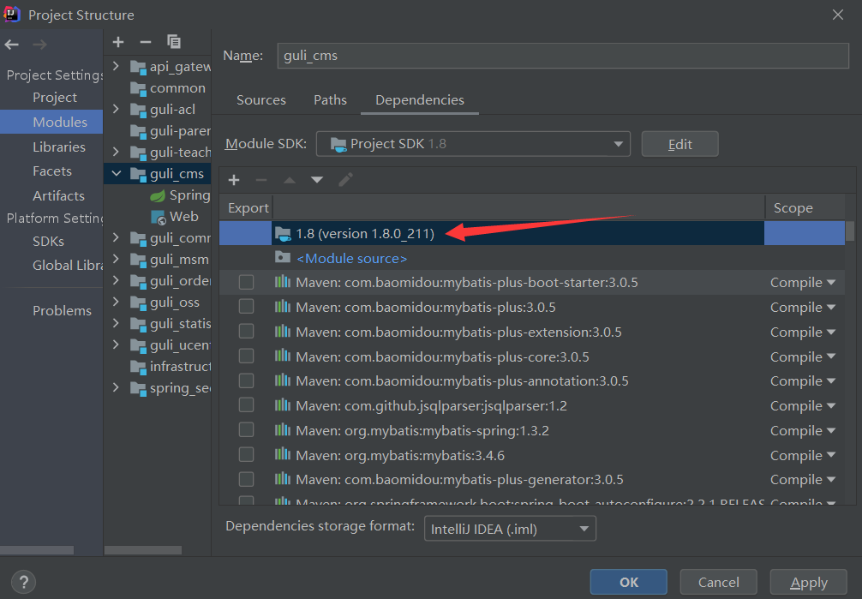This screenshot has height=599, width=862.
Task: Copy the selected module using the copy icon
Action: pos(174,42)
